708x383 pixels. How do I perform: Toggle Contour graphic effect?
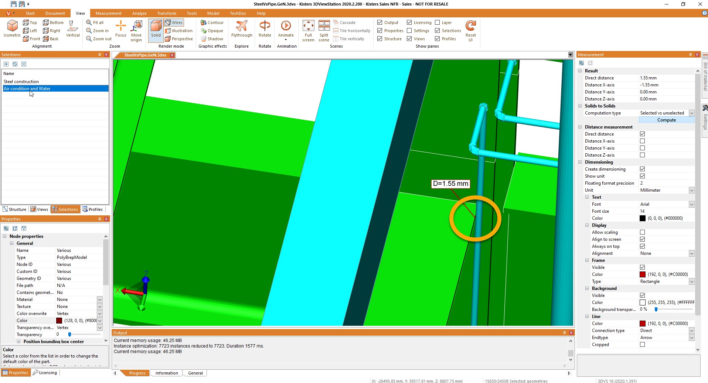(x=212, y=23)
